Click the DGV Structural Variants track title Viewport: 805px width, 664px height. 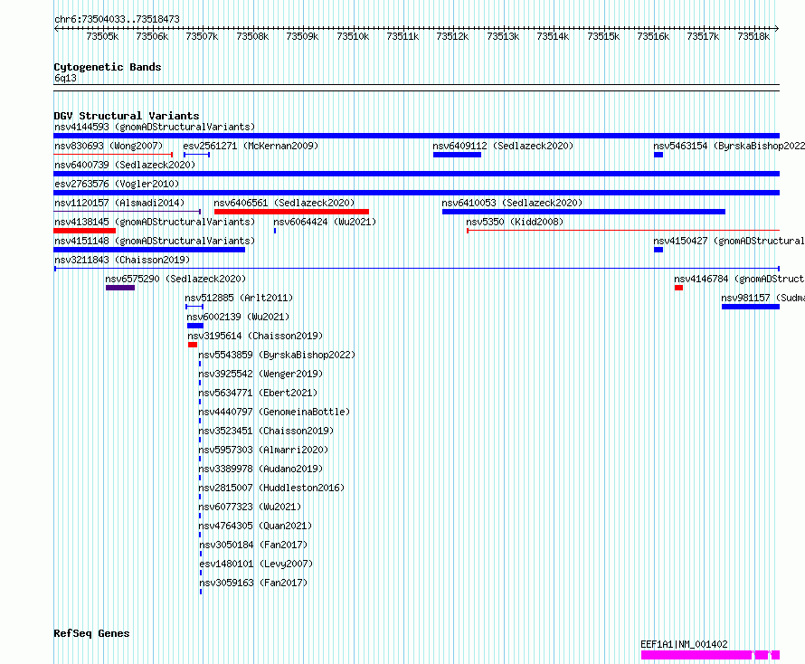(127, 116)
